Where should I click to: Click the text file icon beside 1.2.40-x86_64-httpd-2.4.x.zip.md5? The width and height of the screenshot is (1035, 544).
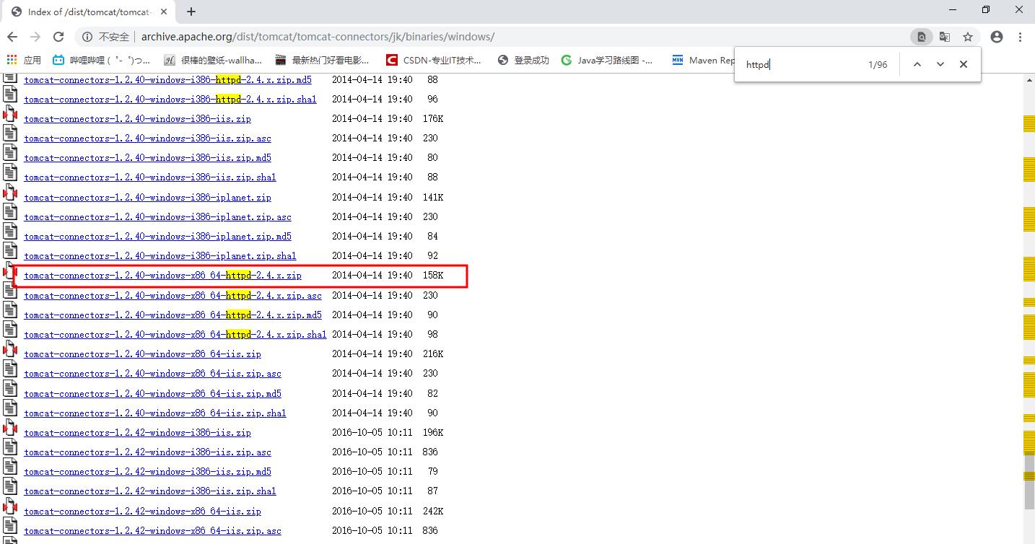tap(10, 310)
